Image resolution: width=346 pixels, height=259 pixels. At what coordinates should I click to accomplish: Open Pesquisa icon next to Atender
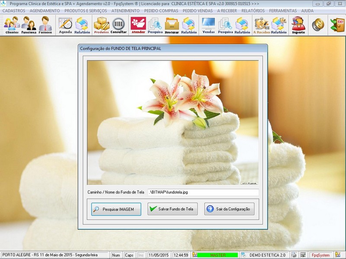click(x=155, y=25)
